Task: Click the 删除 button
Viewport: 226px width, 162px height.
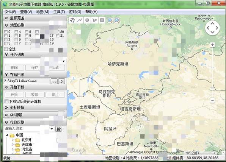Action: pos(14,67)
